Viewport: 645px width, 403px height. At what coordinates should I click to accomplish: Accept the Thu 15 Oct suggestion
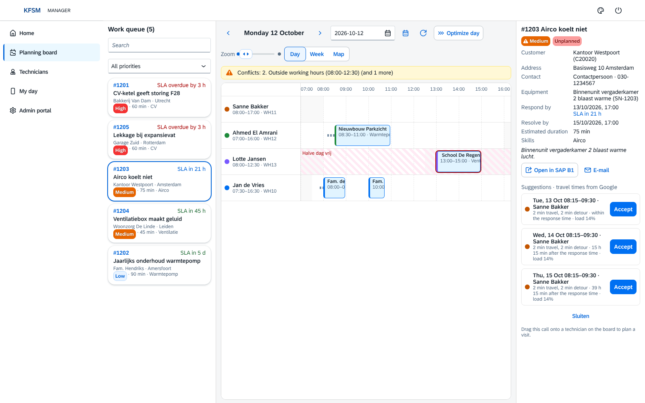[623, 287]
